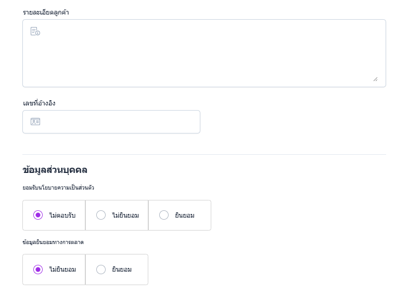The image size is (409, 296).
Task: Click the ข้อมูลยินยอมทางการตลาด label
Action: click(53, 242)
